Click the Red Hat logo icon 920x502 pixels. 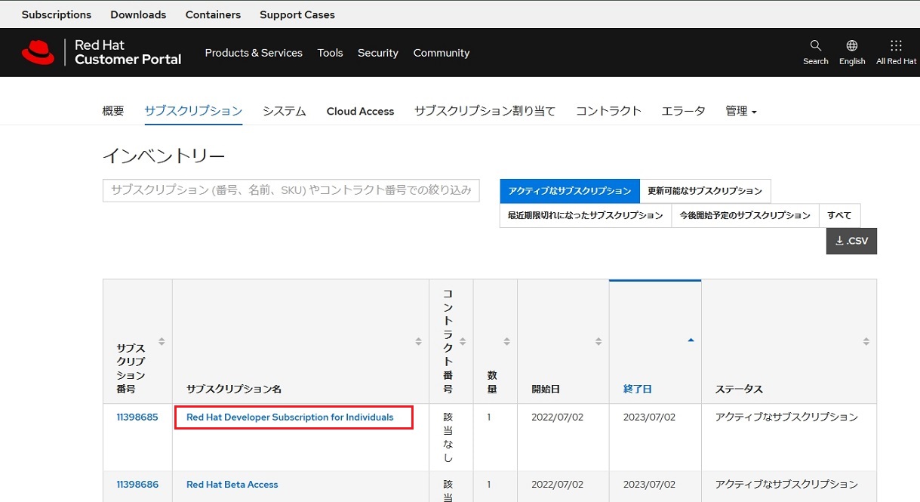38,52
